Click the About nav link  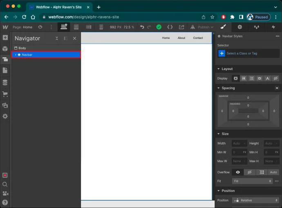(181, 38)
